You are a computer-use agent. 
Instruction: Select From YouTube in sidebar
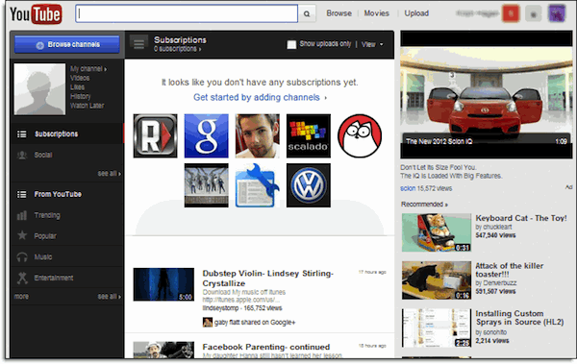pos(67,194)
